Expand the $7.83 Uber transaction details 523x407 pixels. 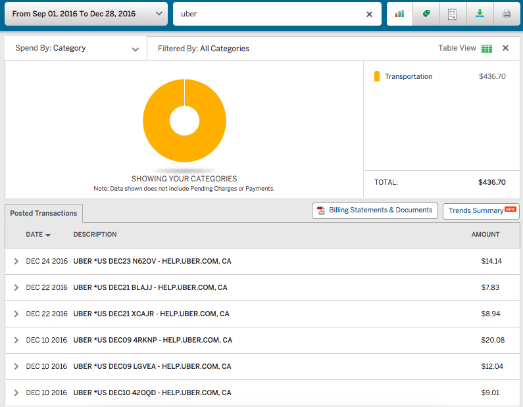[x=16, y=287]
